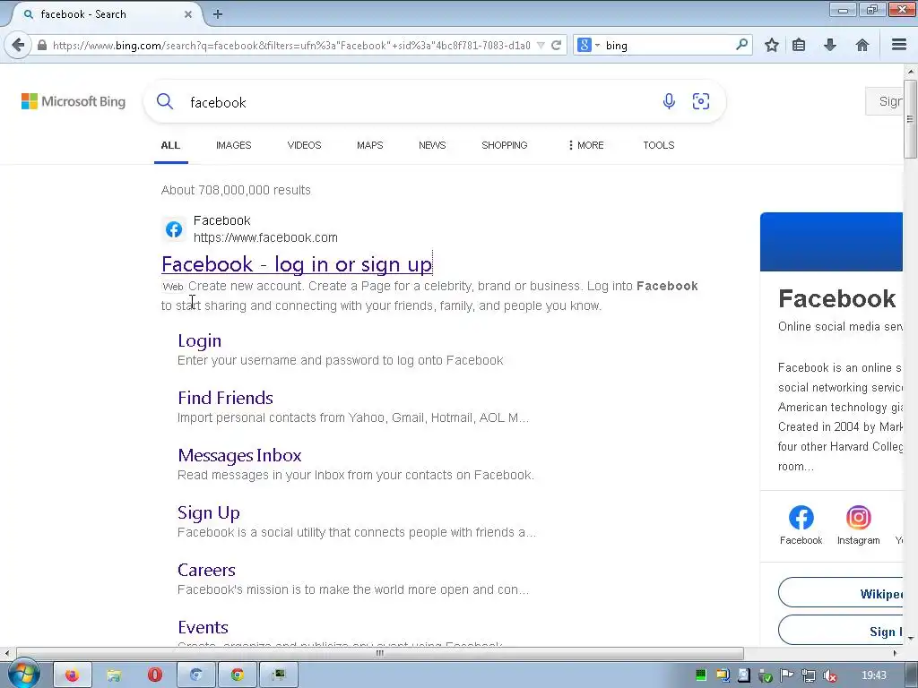
Task: Open Chrome from the taskbar
Action: [x=237, y=675]
